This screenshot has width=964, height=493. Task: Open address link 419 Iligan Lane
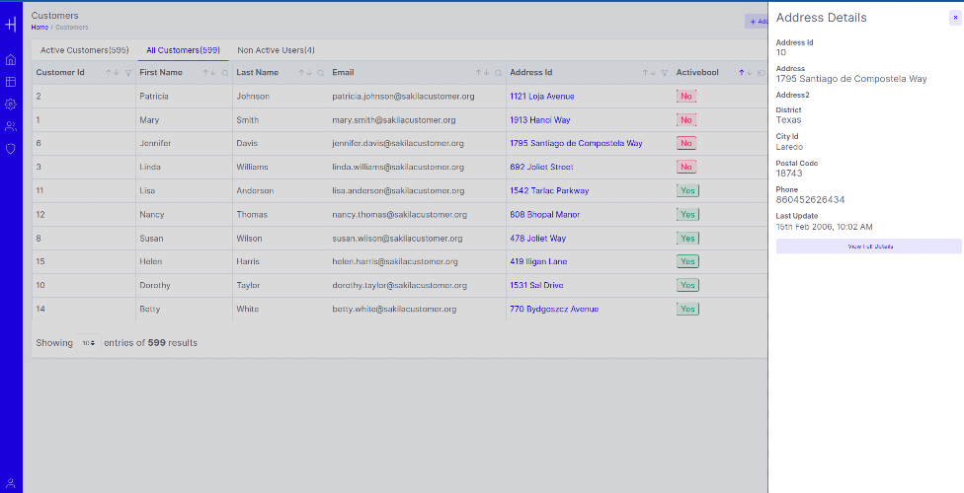coord(538,261)
